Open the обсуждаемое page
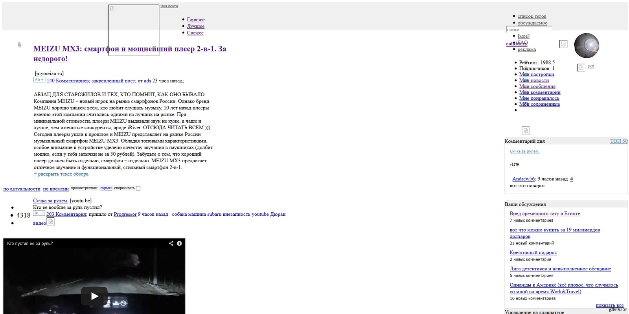This screenshot has height=314, width=629. [532, 23]
